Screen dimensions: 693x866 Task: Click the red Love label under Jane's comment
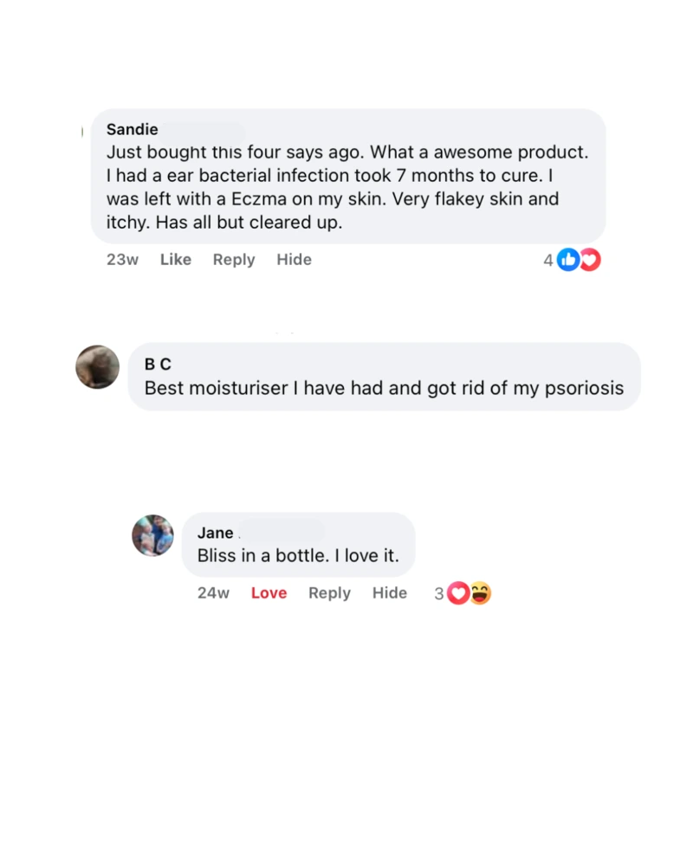pos(269,592)
